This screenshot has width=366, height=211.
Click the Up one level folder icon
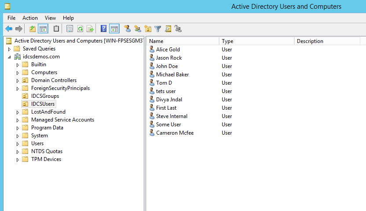click(32, 29)
